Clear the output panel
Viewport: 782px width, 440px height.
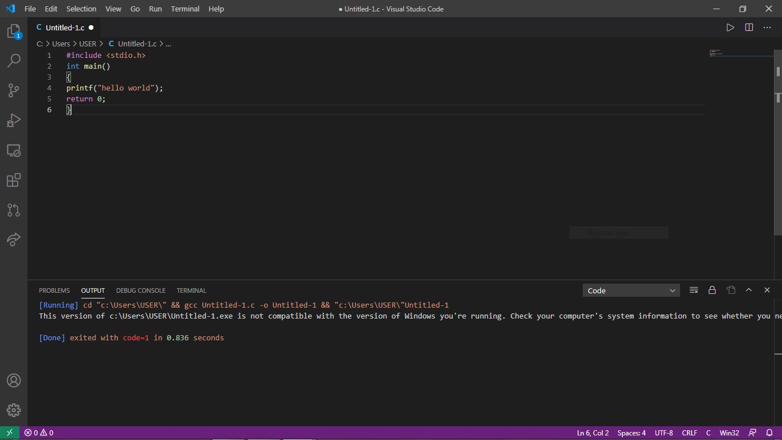[694, 290]
